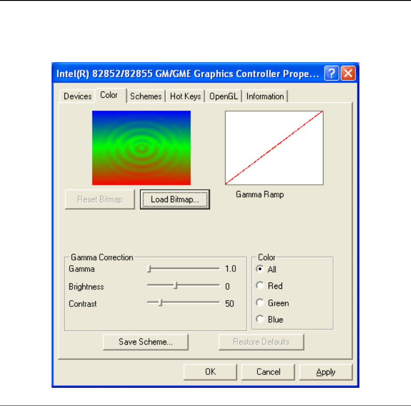Pick the Blue color radio button
The width and height of the screenshot is (411, 406).
click(x=260, y=319)
